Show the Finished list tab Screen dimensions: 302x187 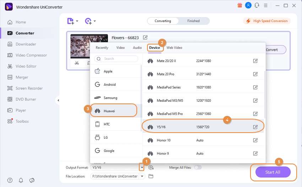(x=194, y=21)
